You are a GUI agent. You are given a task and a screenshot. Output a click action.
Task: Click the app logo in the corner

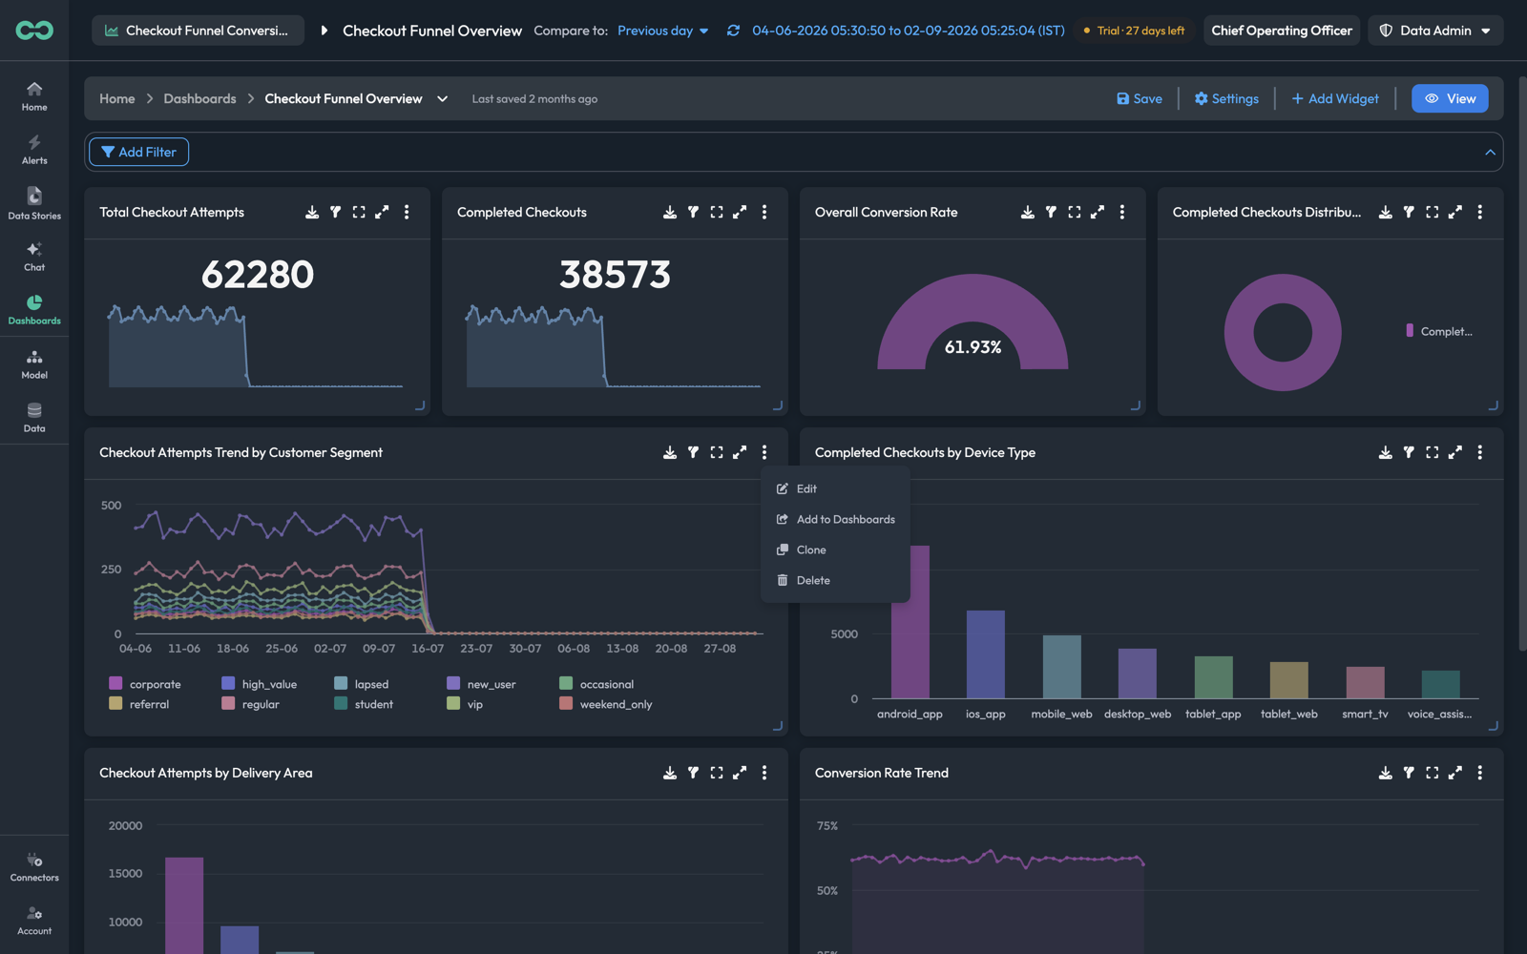(x=34, y=31)
